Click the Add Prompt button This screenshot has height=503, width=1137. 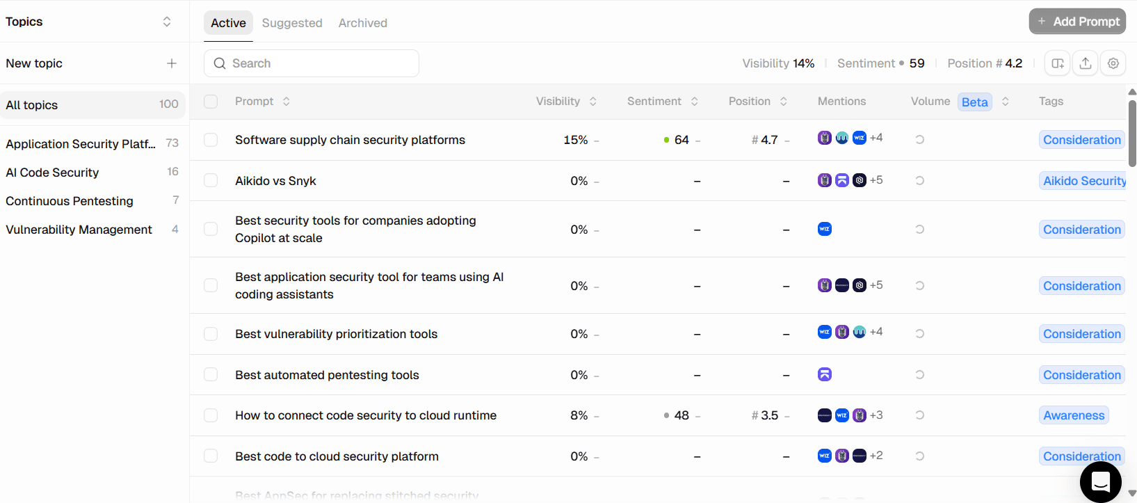point(1077,22)
